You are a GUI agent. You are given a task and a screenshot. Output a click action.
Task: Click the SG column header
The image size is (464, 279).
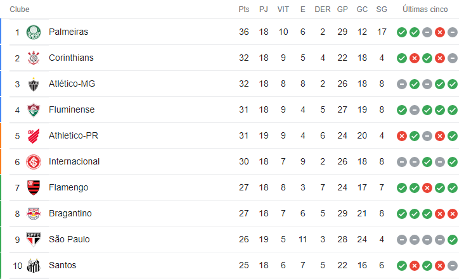point(382,9)
